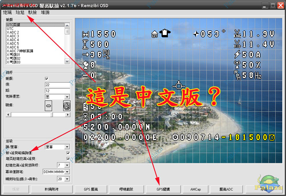286x196 pixels.
Task: Click the input field containing 12
Action: pyautogui.click(x=57, y=90)
